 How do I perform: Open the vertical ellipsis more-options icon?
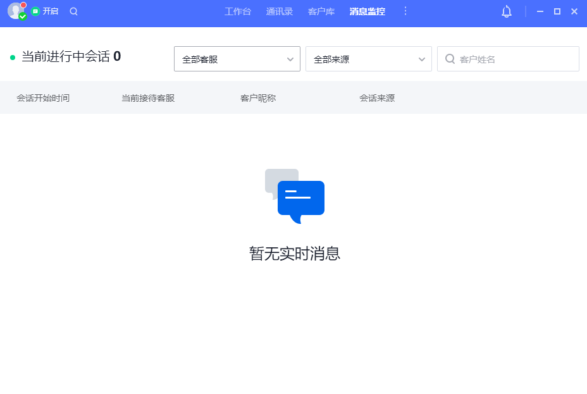[405, 11]
